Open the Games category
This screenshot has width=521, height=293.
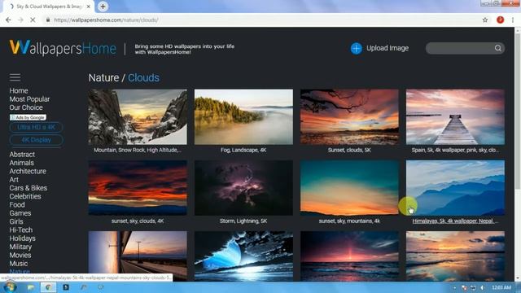(x=20, y=213)
